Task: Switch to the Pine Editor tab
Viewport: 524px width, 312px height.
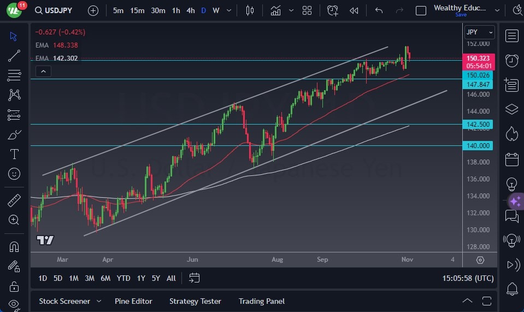Action: point(133,301)
